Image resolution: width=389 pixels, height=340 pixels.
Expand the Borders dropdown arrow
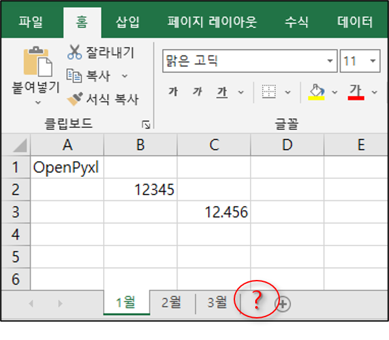pyautogui.click(x=288, y=92)
